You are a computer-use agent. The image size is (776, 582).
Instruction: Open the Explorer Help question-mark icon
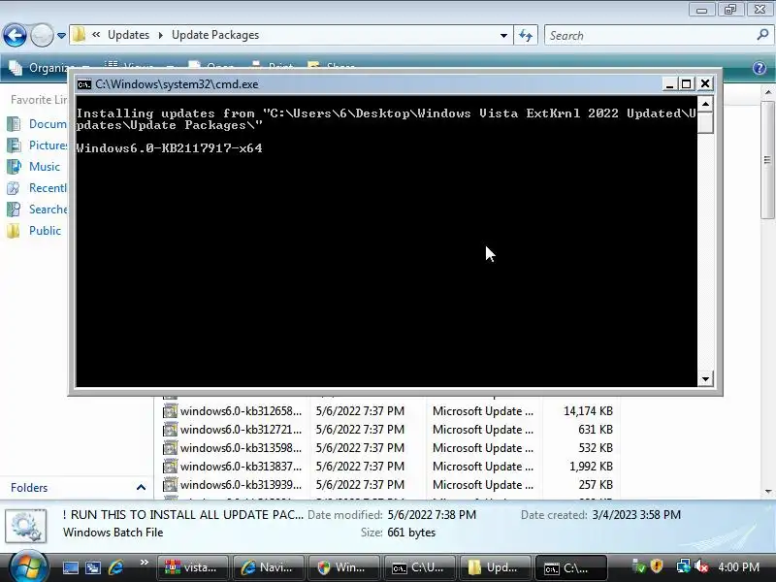tap(760, 68)
